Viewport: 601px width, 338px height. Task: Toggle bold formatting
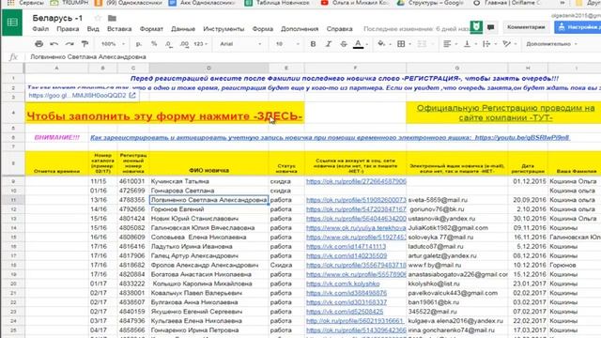coord(313,44)
